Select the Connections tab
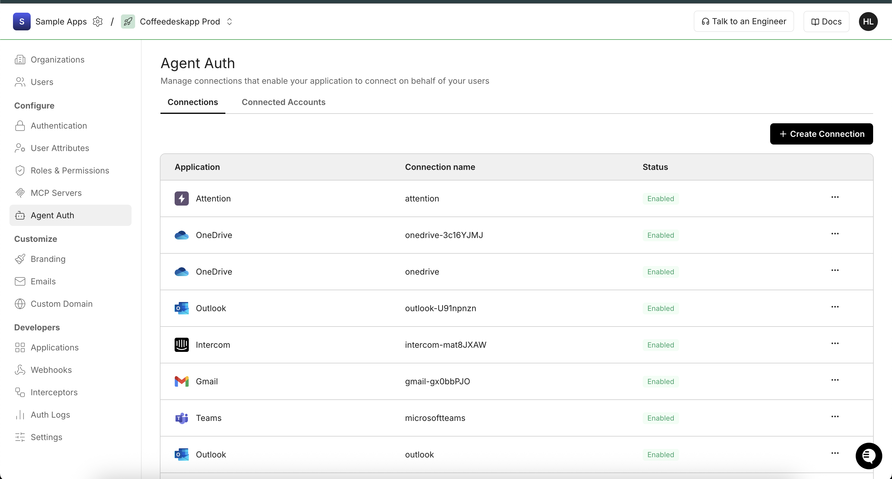This screenshot has width=892, height=479. point(193,102)
